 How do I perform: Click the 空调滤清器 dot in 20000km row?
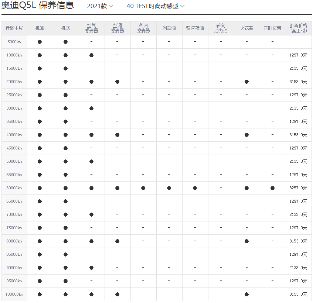point(118,82)
